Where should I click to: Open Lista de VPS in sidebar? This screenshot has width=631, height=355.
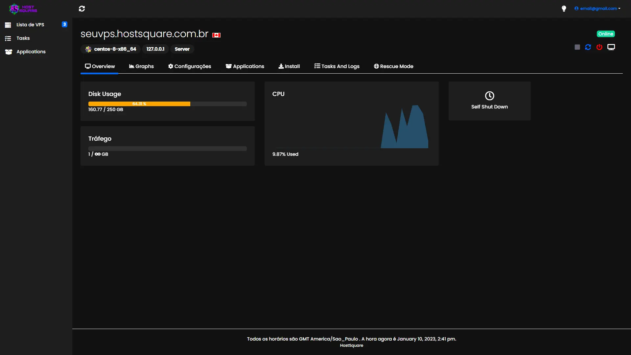(30, 25)
